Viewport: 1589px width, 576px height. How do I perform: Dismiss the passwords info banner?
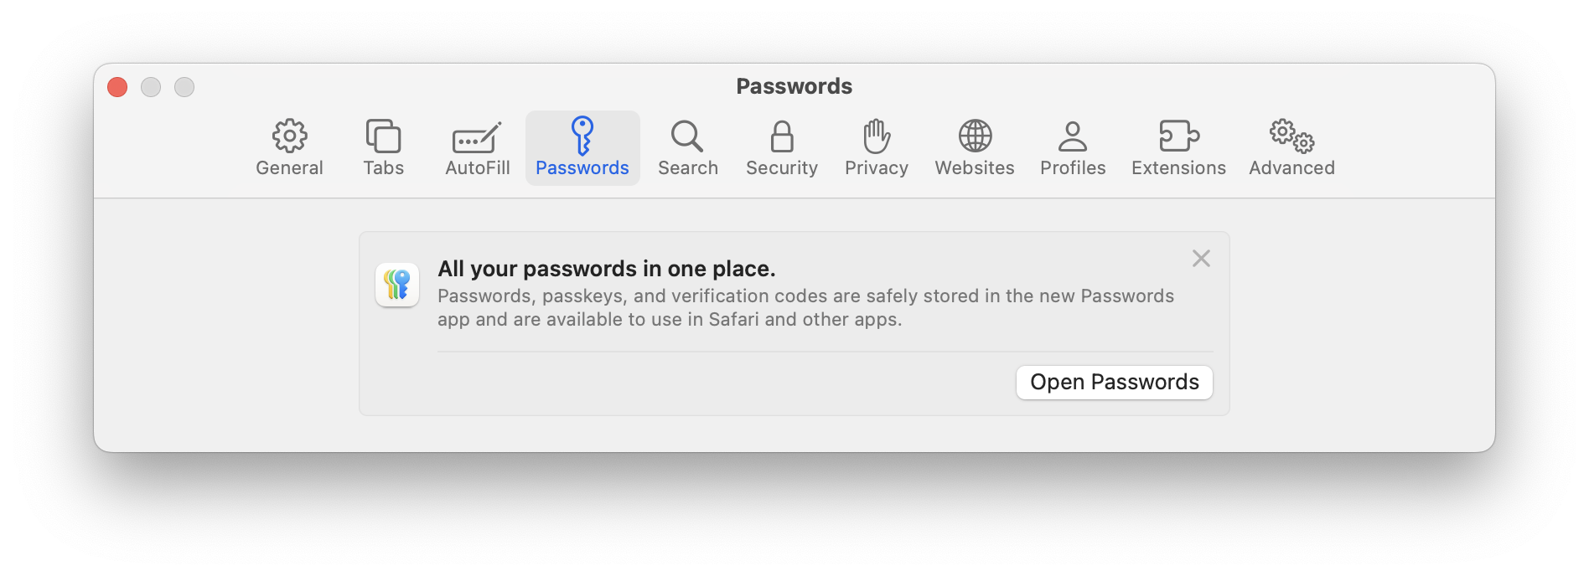pos(1201,259)
